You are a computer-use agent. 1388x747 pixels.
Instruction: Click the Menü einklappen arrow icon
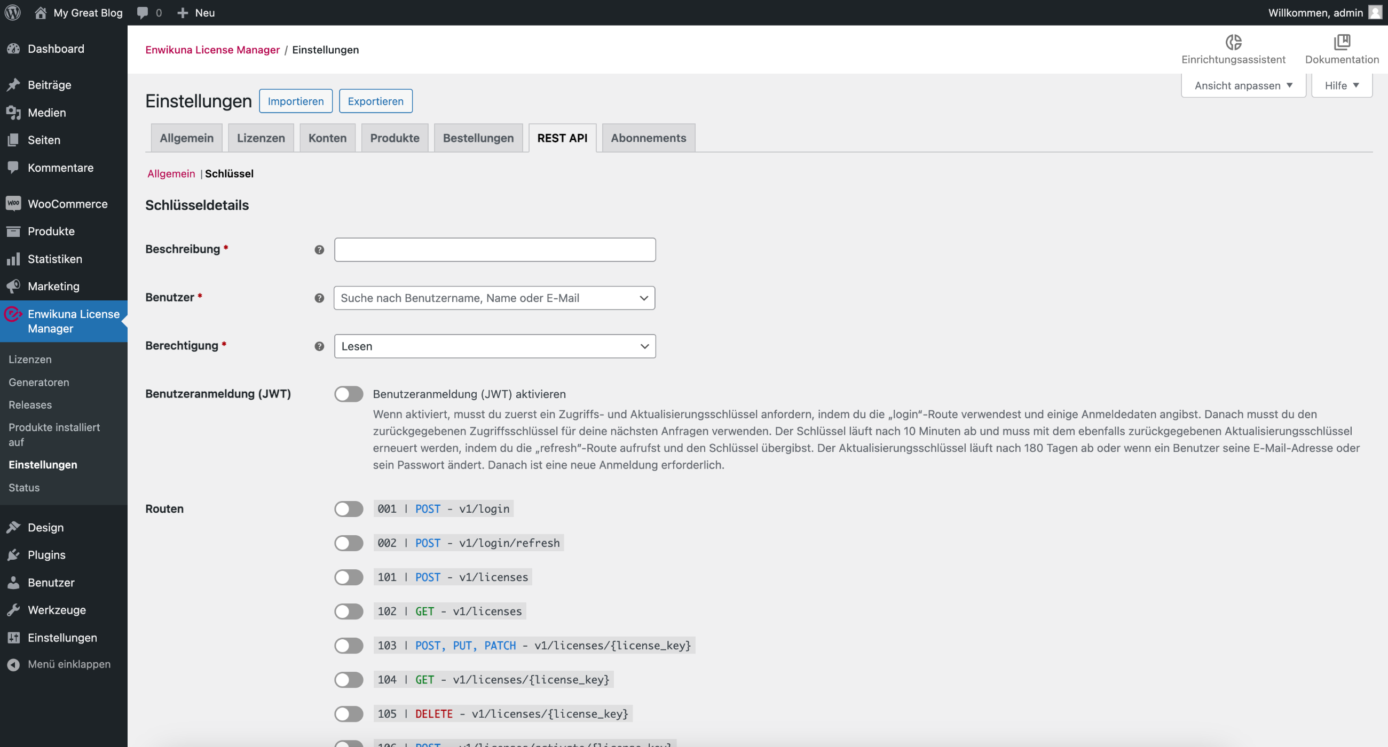point(13,665)
